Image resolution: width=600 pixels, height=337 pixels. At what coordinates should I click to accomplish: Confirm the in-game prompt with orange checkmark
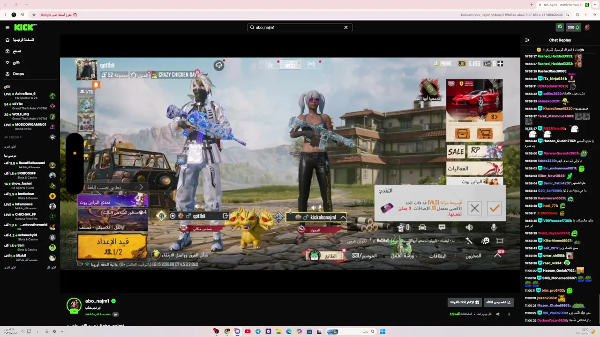coord(494,208)
